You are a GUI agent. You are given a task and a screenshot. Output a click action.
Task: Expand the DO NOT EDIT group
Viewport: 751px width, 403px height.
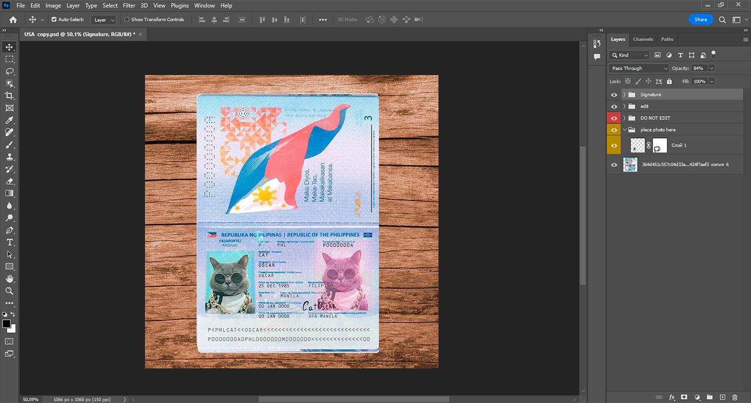click(624, 118)
